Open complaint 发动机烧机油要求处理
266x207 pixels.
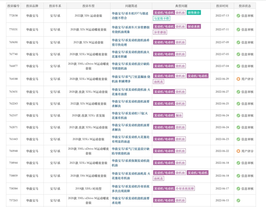coord(131,200)
